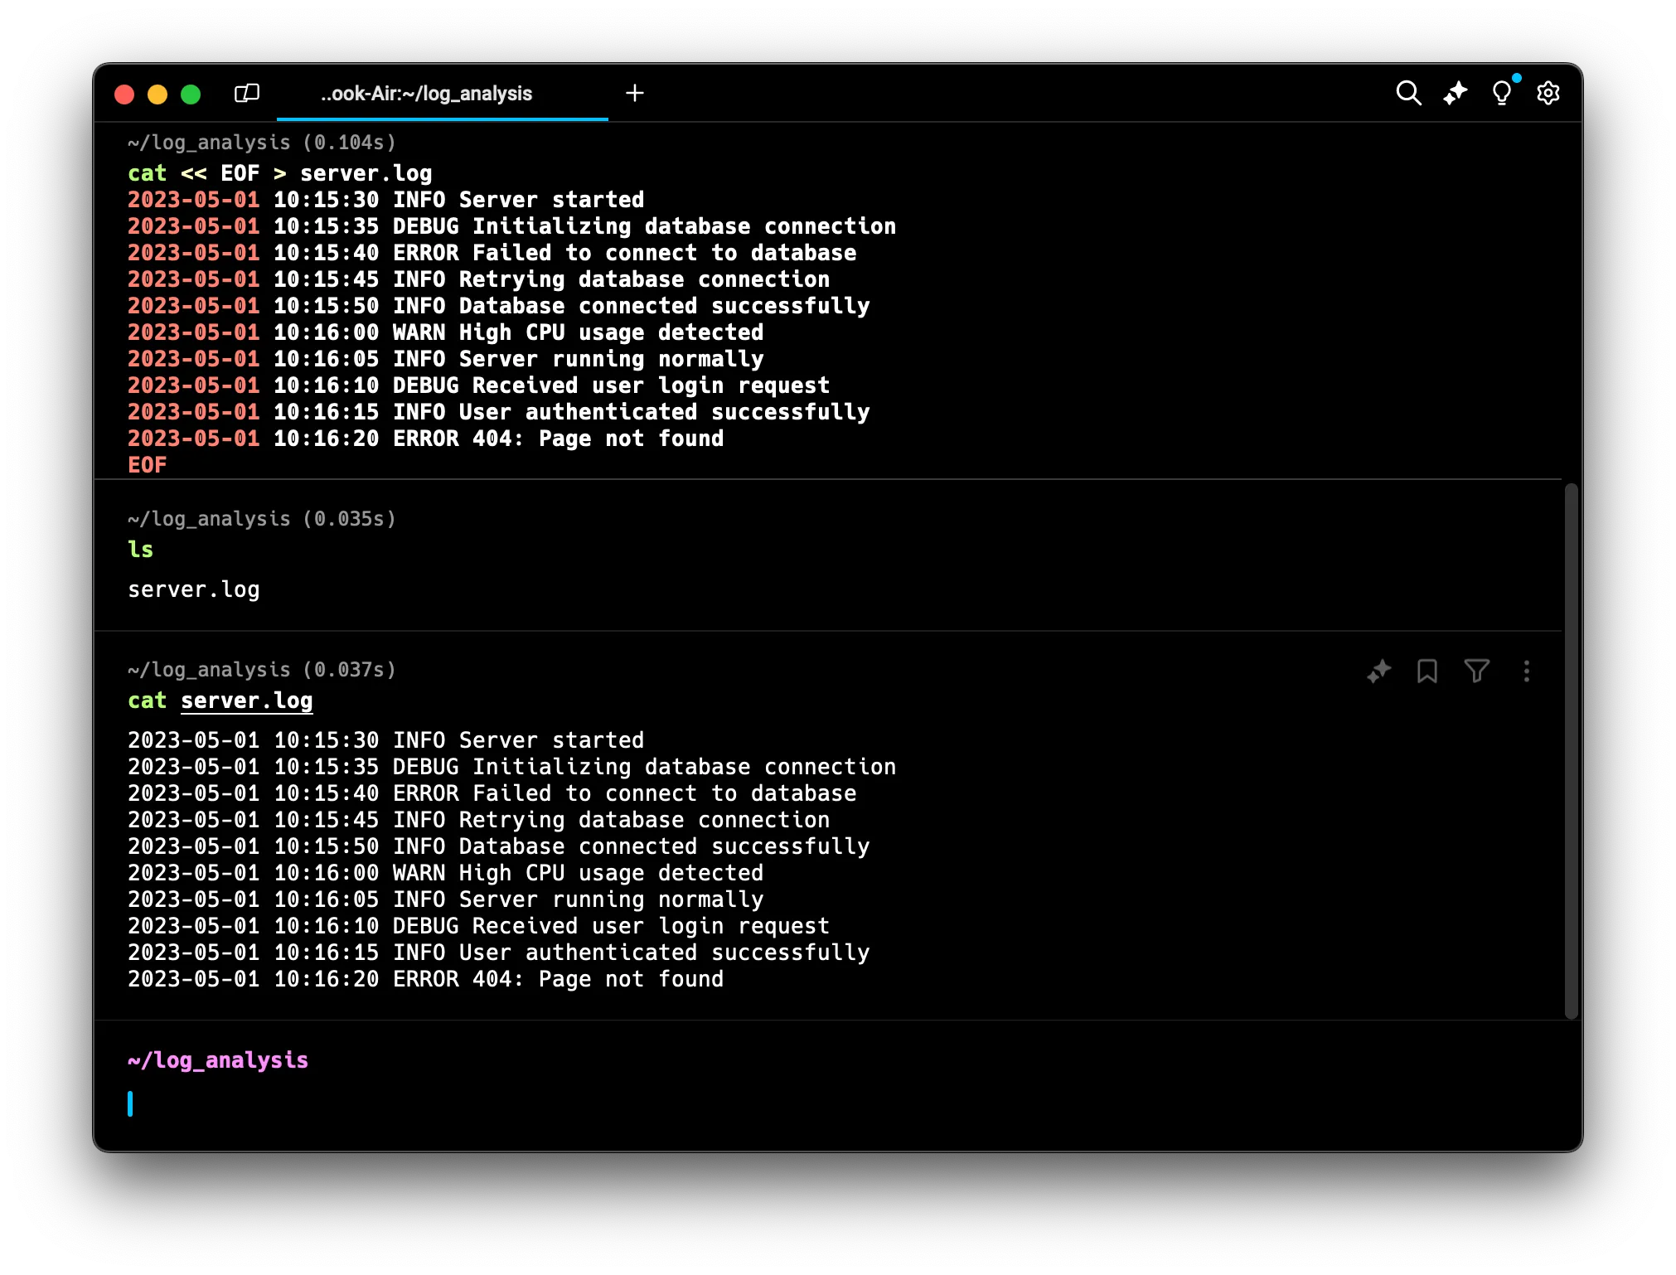
Task: Click the server.log entry in ls output
Action: tap(193, 589)
